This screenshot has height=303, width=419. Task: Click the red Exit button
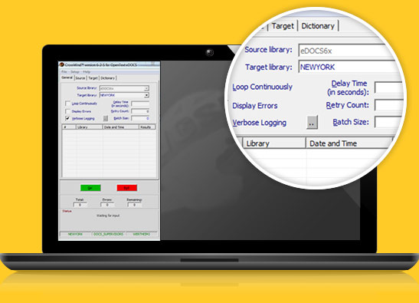[x=127, y=188]
